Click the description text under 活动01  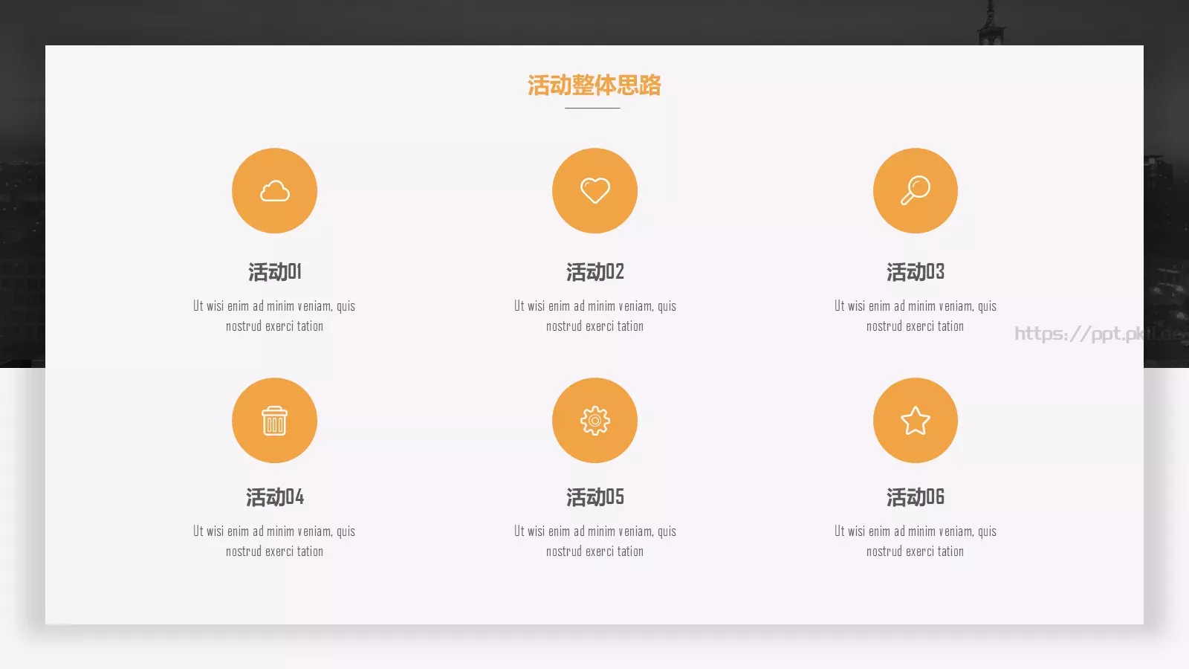click(x=274, y=316)
